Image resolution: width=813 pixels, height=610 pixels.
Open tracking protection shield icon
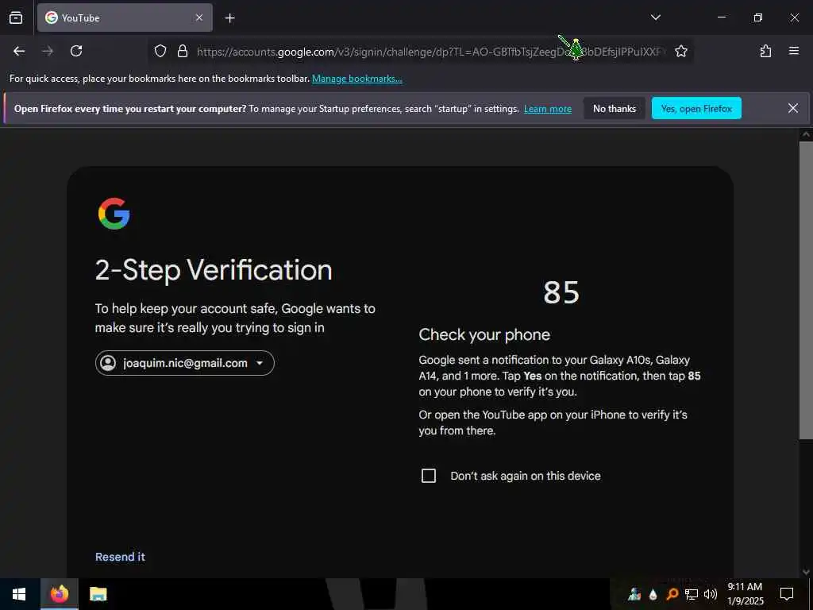(160, 51)
